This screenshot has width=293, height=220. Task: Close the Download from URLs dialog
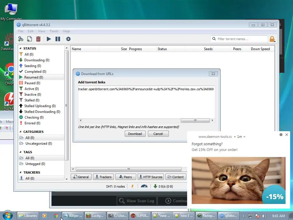213,74
